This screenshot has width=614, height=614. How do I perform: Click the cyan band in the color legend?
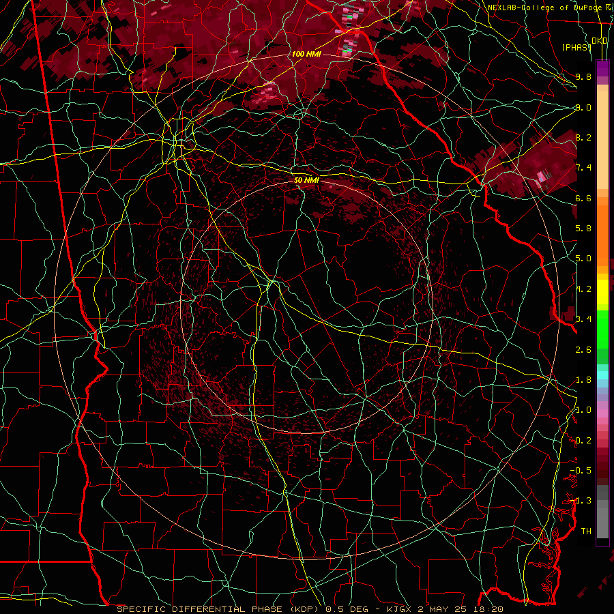click(602, 375)
